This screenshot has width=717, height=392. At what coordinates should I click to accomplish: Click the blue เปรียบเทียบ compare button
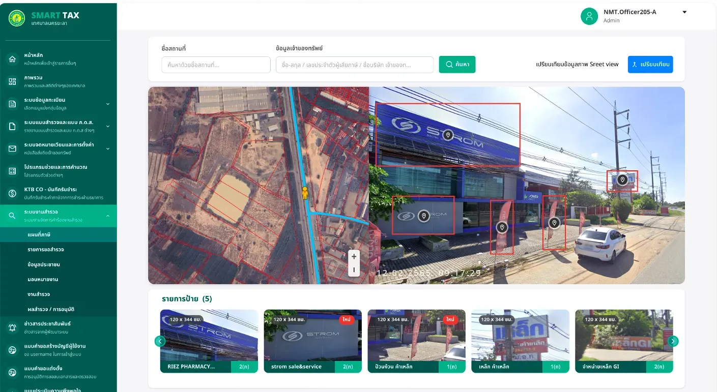pos(650,65)
